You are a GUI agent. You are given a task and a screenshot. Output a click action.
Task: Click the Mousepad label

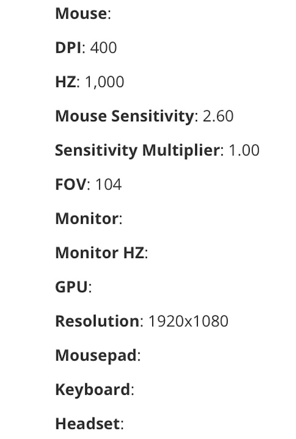point(96,355)
